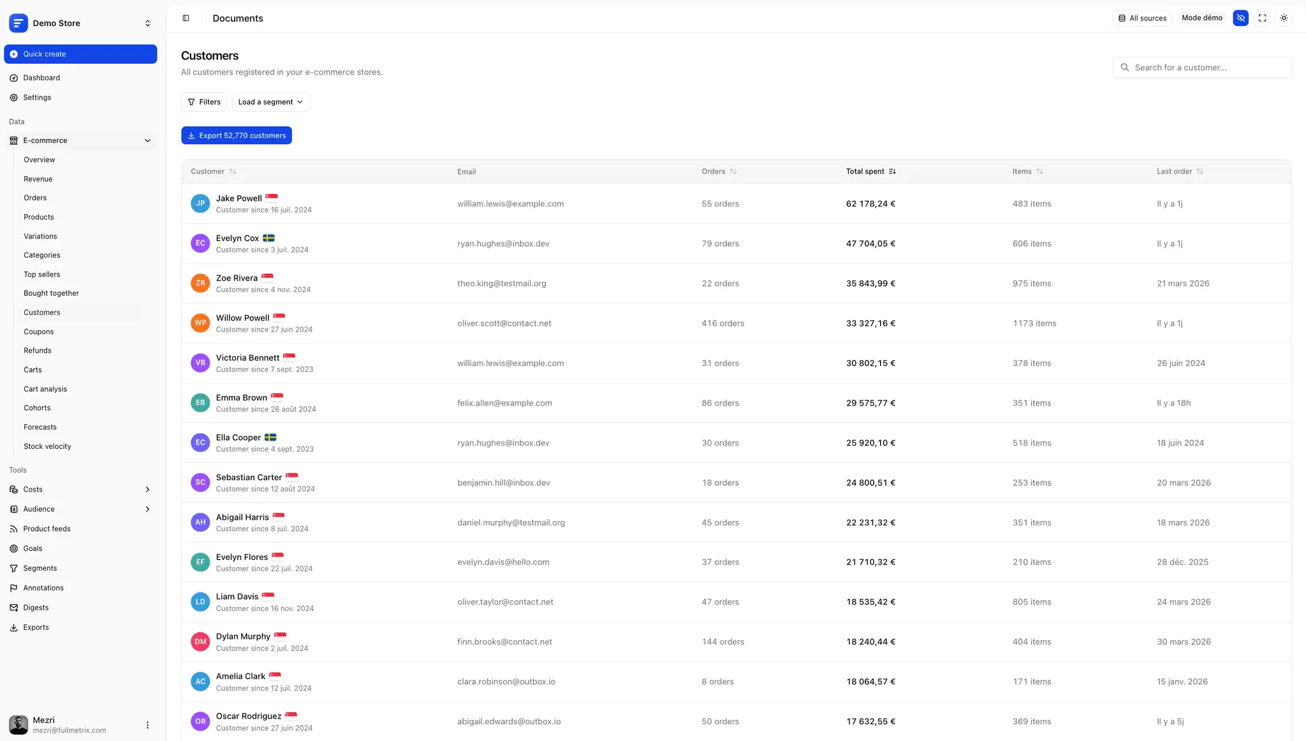Click the Oscar Rodriguez customer name
The height and width of the screenshot is (741, 1306).
pyautogui.click(x=249, y=716)
